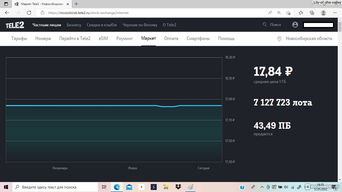Open the Favorites list

tap(301, 13)
